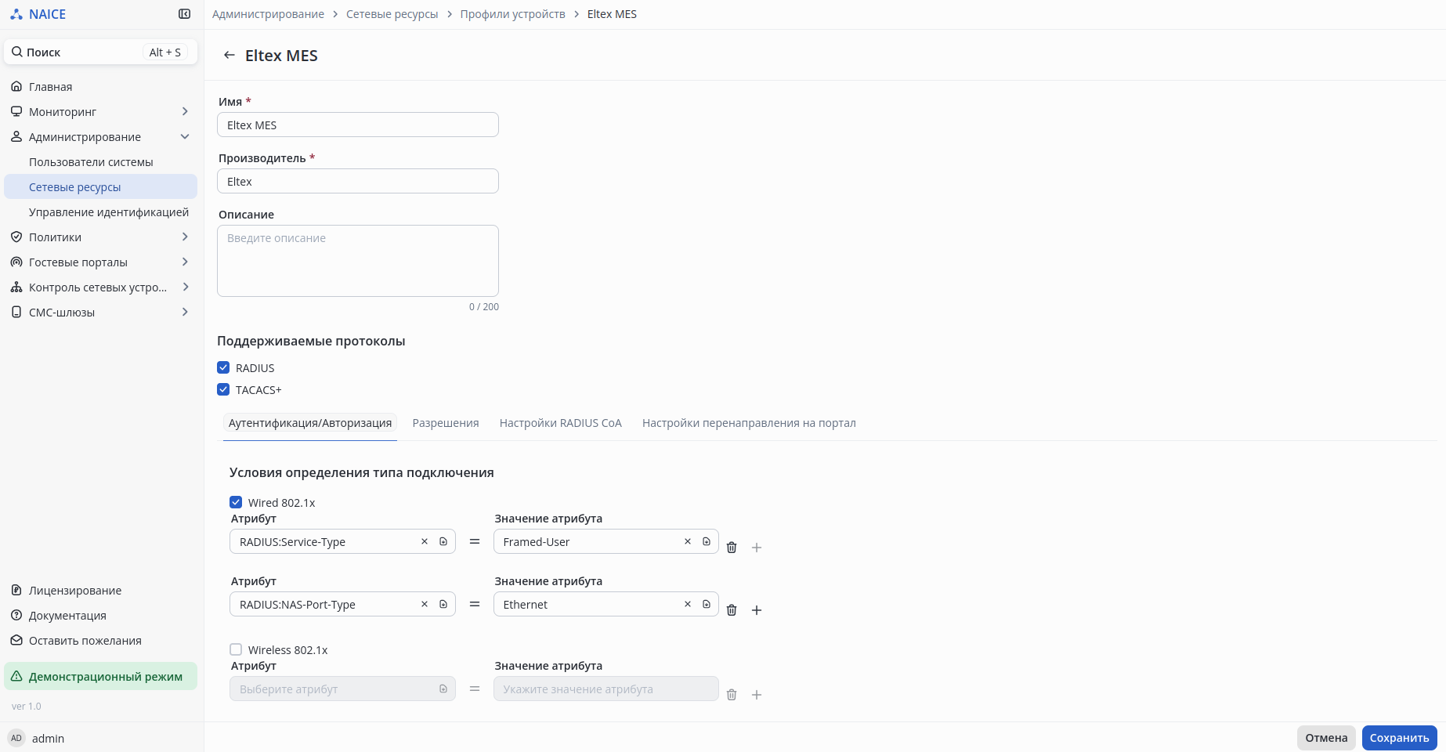Click the back arrow next to Eltex MES
The image size is (1446, 752).
pos(229,55)
